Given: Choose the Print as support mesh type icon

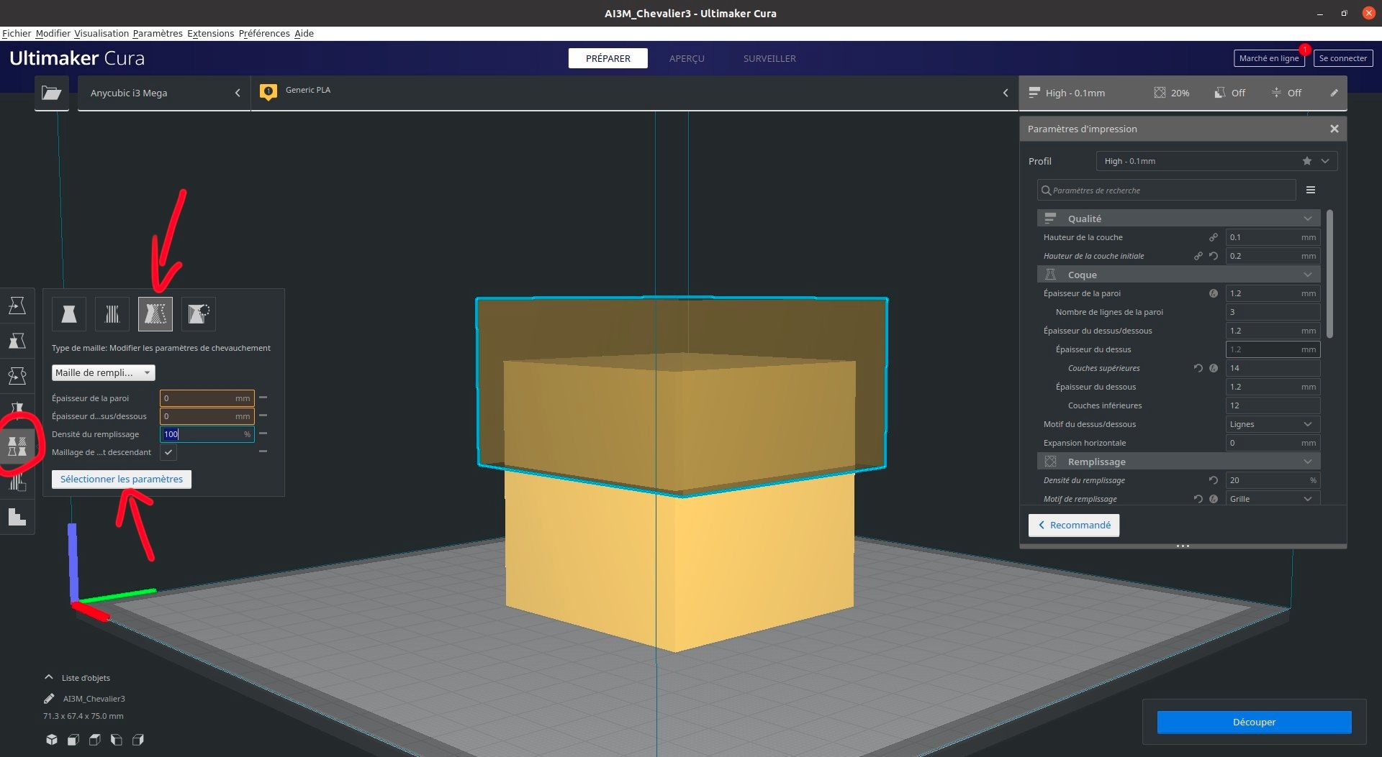Looking at the screenshot, I should (x=112, y=313).
